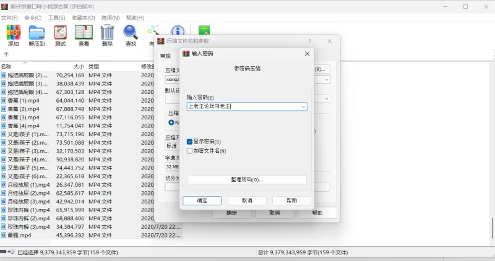Click the file icon of 香蕉 (4).mp4
Image resolution: width=495 pixels, height=261 pixels.
(x=4, y=126)
